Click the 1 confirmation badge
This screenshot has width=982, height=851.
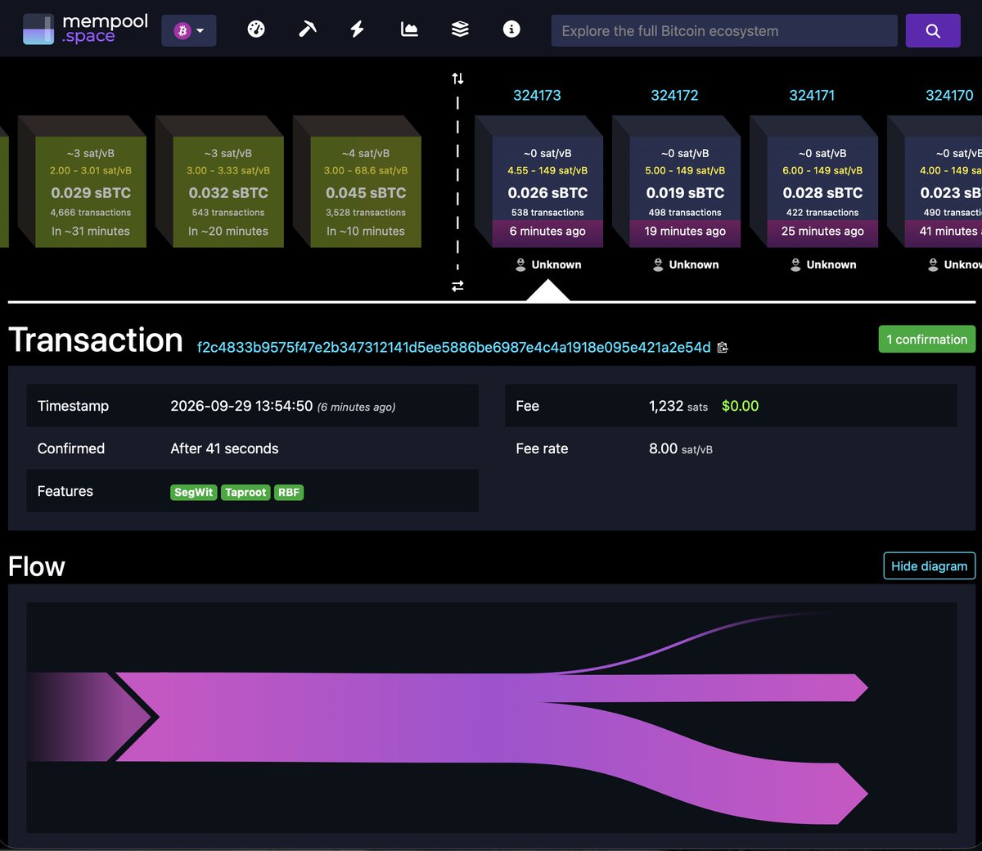tap(926, 340)
